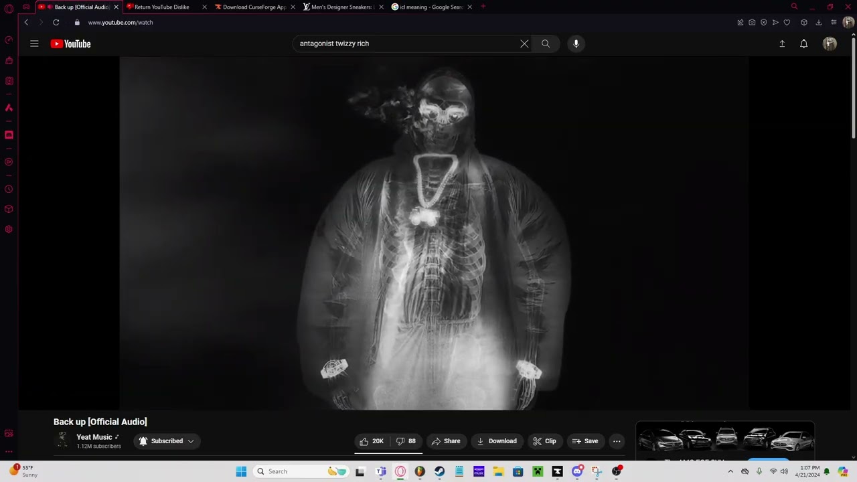Open Twitch panel highlighted in sidebar
Image resolution: width=857 pixels, height=482 pixels.
pyautogui.click(x=9, y=135)
